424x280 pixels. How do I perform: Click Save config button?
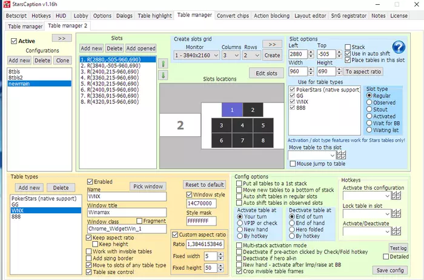click(390, 270)
